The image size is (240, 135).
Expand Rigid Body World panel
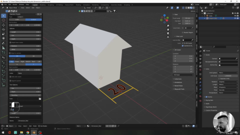point(211,107)
